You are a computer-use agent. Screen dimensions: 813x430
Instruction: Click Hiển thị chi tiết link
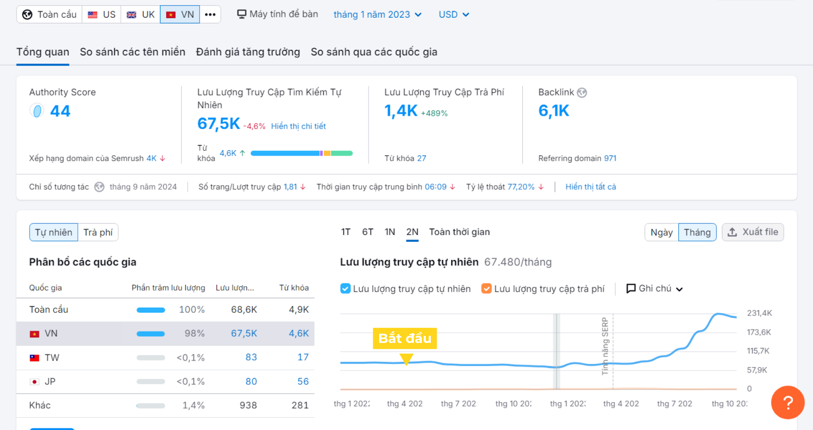click(298, 126)
